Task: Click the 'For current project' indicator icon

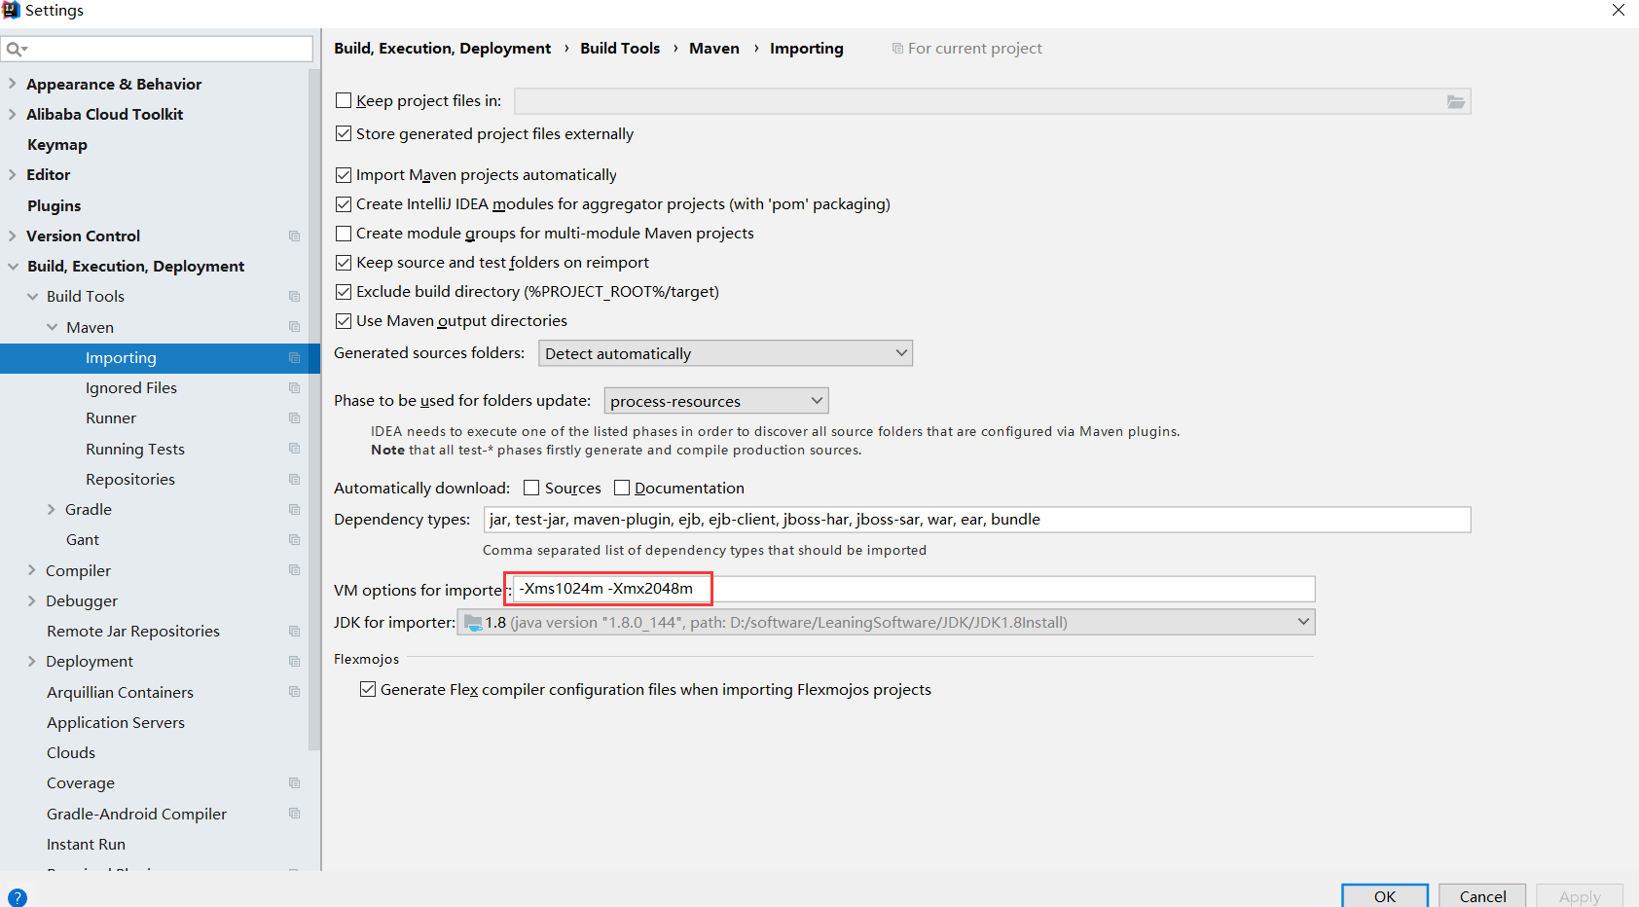Action: (896, 48)
